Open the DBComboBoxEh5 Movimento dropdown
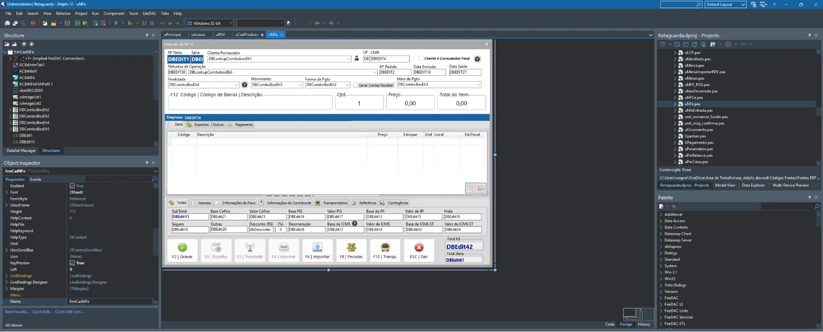Viewport: 823px width, 332px height. (x=300, y=85)
